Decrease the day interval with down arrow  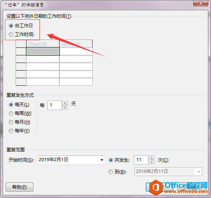65,107
